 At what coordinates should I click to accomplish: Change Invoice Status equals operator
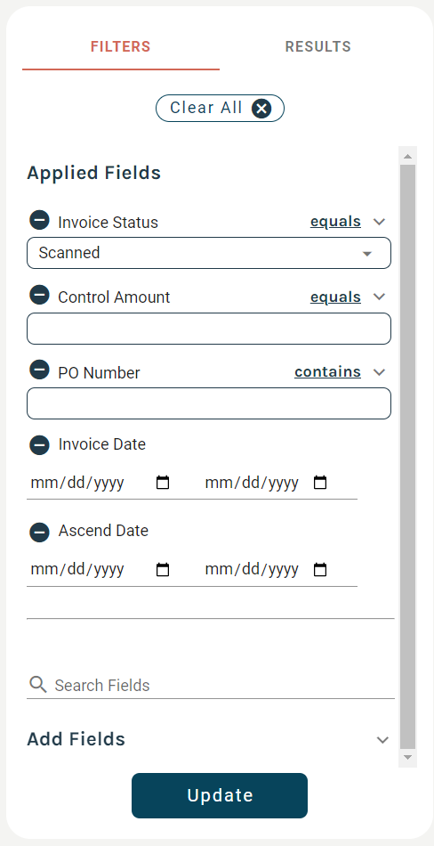349,222
